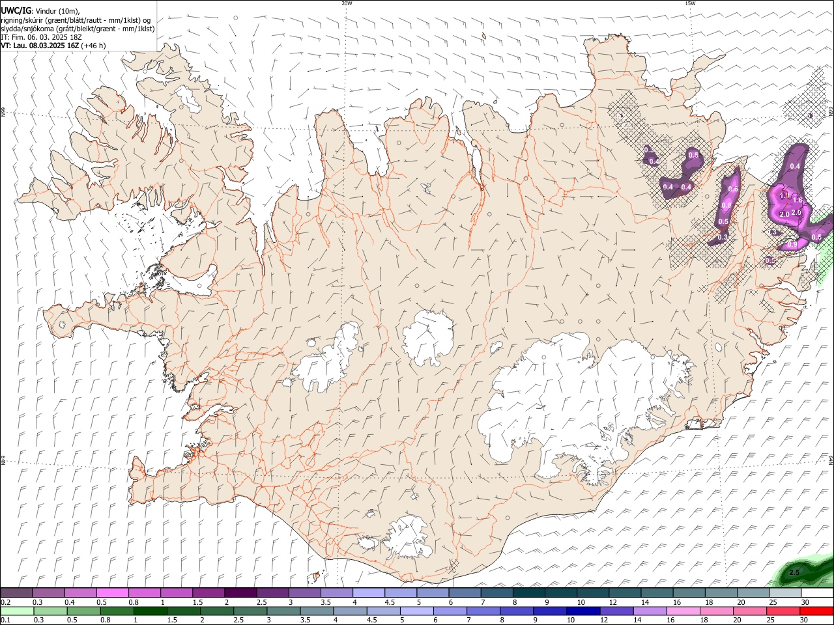The height and width of the screenshot is (625, 834).
Task: Click the 2.5 value in the green rain area
Action: click(x=794, y=572)
